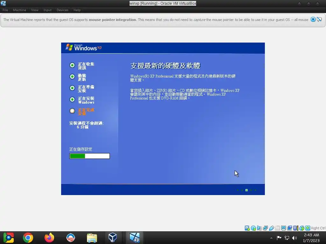Click the CPU virtualization indicator icon
Screen dimensions: 326x244
pos(296,228)
